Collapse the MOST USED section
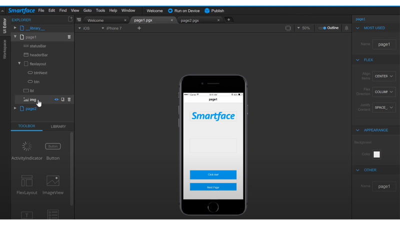This screenshot has height=225, width=400. pyautogui.click(x=357, y=28)
